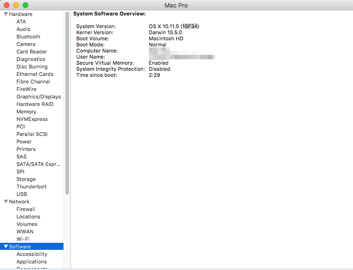Select Firewall under Network
Screen dimensions: 353x270
26,209
